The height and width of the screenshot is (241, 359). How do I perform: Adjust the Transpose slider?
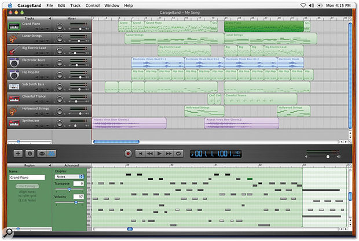point(69,190)
